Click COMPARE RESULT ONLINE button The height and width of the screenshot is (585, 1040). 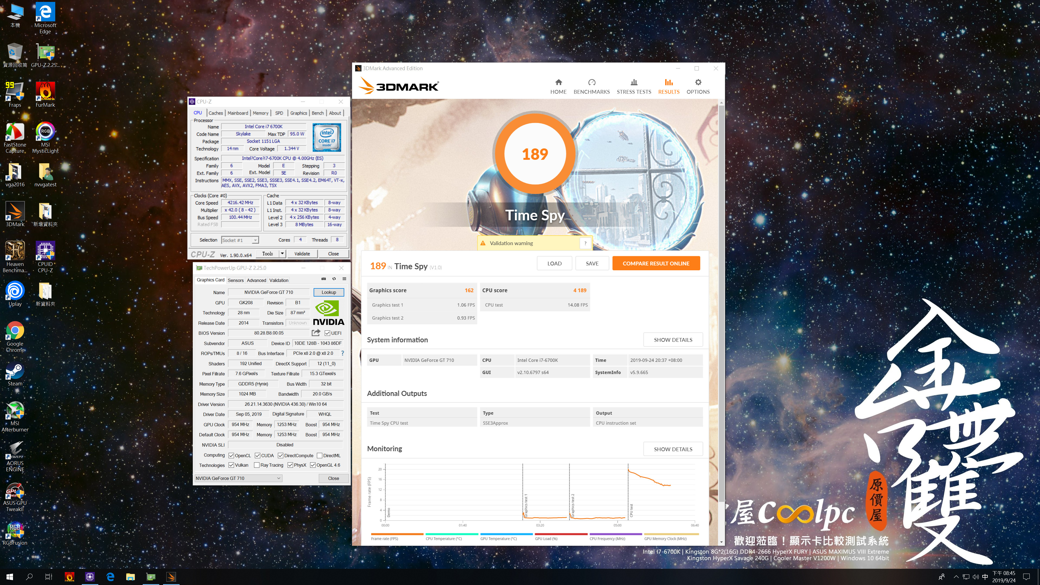point(656,263)
